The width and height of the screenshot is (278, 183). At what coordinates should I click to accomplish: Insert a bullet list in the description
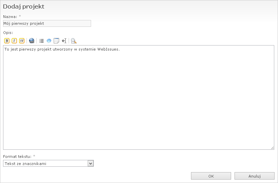(41, 41)
